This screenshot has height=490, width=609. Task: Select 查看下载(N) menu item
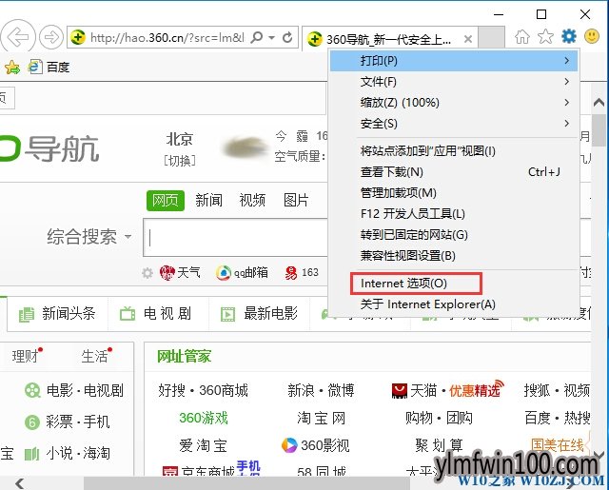454,171
